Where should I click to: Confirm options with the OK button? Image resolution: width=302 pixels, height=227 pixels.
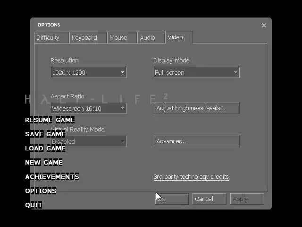pos(172,199)
